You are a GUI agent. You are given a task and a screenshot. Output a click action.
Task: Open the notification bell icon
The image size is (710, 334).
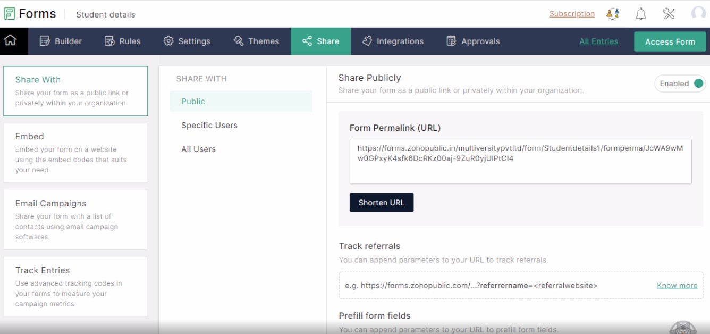pos(640,14)
